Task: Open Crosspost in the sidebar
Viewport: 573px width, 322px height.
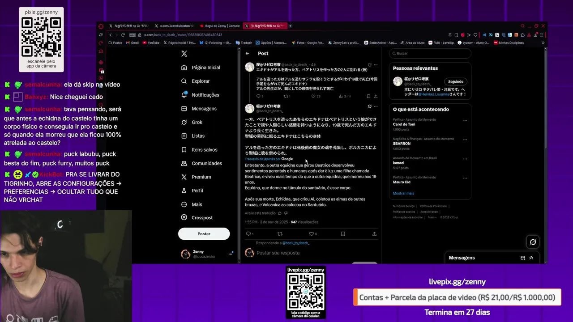Action: click(197, 218)
